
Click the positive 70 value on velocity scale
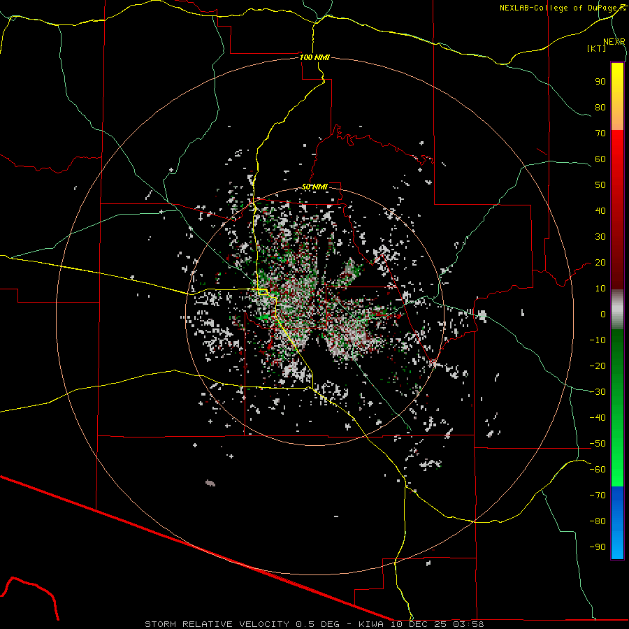click(600, 133)
